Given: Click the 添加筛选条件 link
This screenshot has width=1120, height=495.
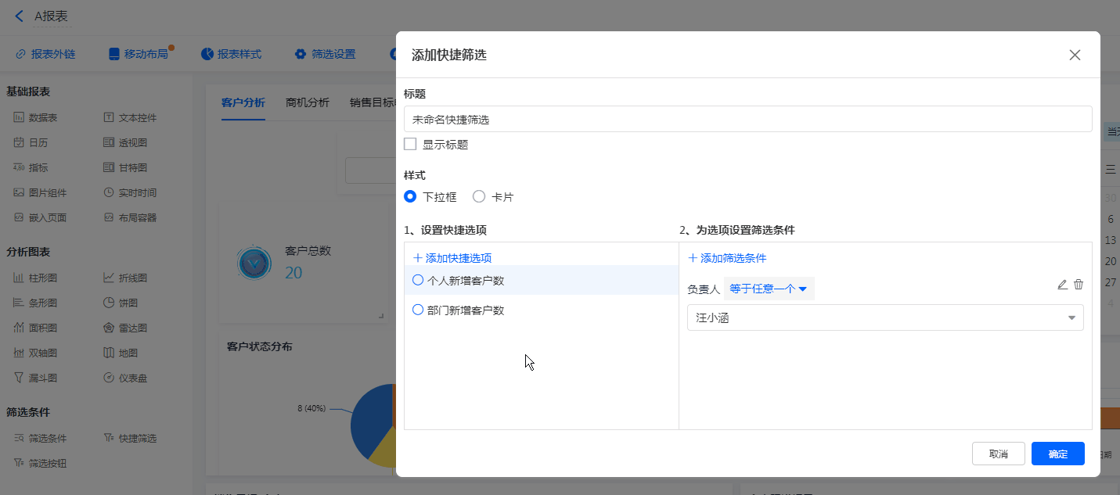Looking at the screenshot, I should point(727,258).
